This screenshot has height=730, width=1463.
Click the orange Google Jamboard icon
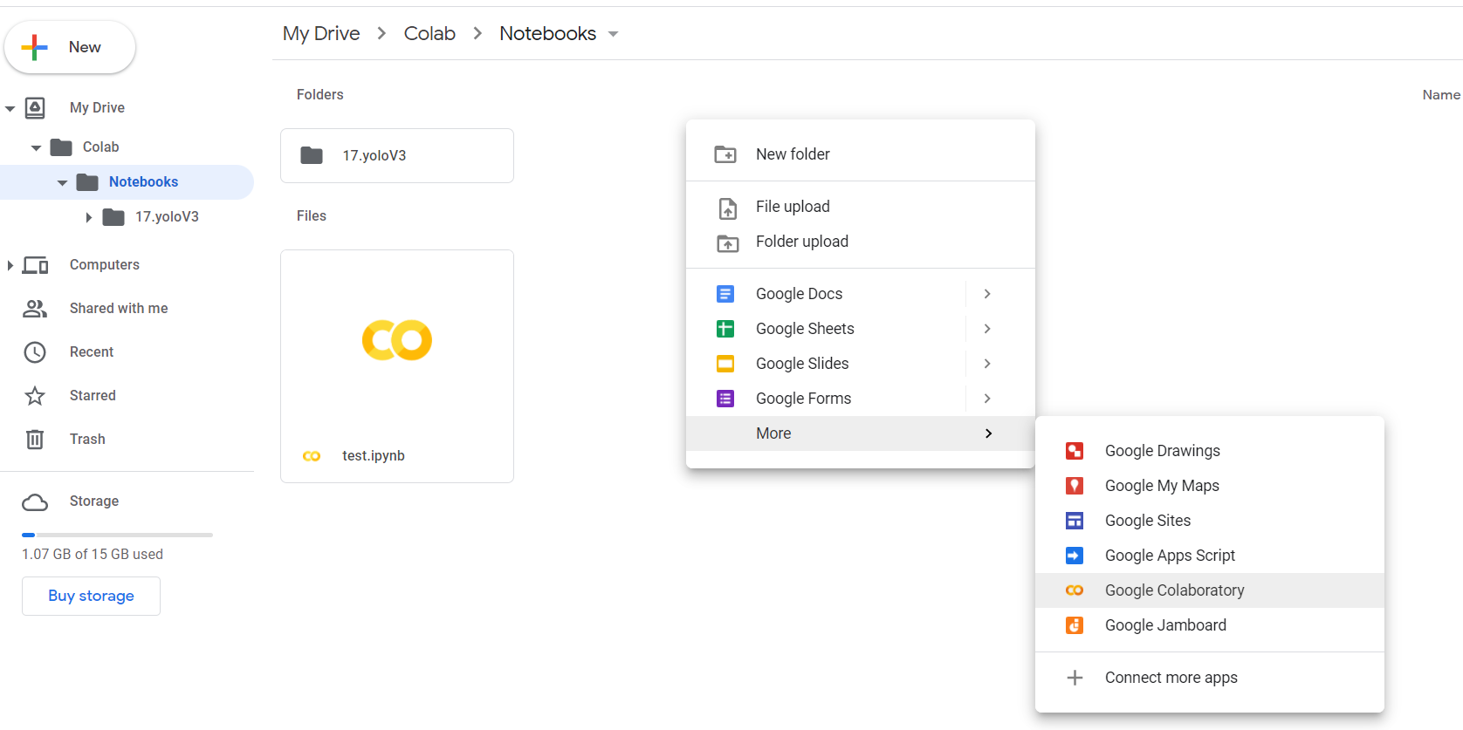1075,625
